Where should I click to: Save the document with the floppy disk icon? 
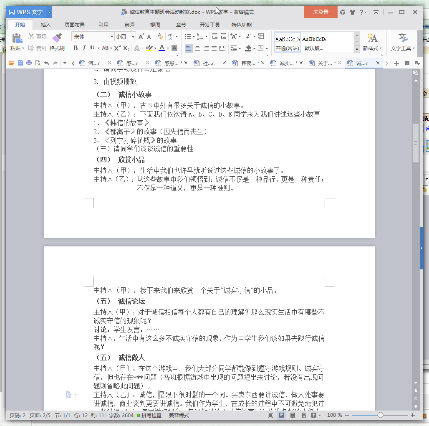(x=20, y=63)
